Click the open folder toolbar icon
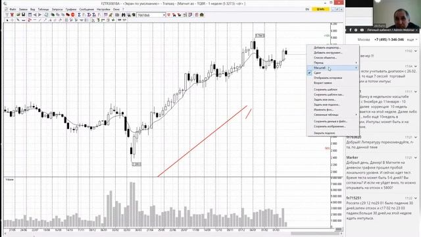This screenshot has width=421, height=237. click(x=18, y=14)
